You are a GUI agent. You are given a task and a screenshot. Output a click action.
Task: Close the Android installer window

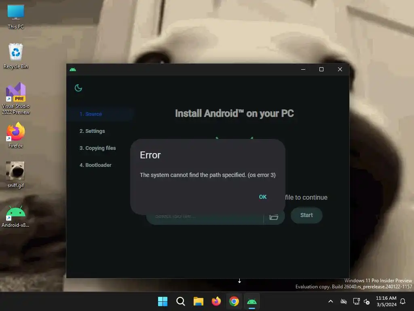tap(340, 69)
